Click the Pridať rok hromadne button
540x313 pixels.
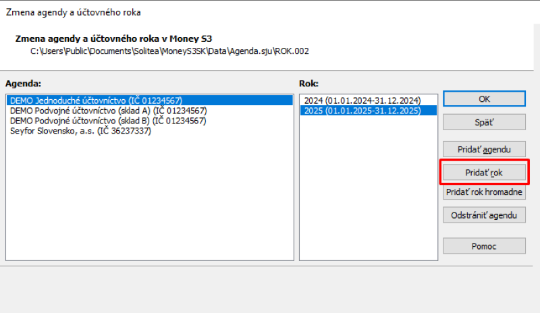pos(484,192)
